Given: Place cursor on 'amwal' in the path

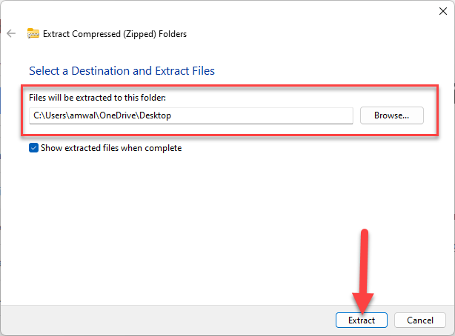Looking at the screenshot, I should (x=82, y=115).
